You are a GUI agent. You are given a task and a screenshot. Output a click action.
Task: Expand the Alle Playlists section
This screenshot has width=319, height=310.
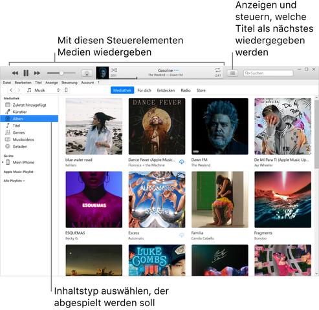coord(14,181)
